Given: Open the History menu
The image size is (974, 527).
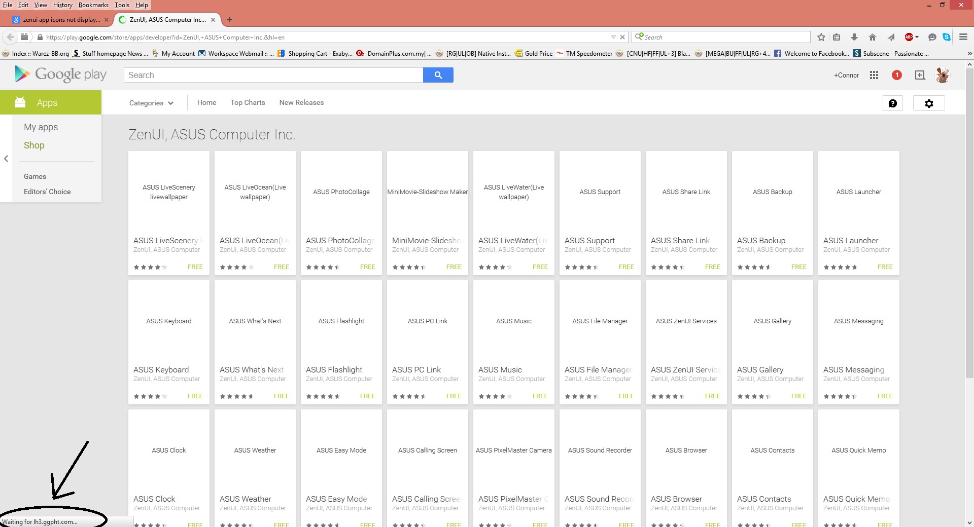Looking at the screenshot, I should pyautogui.click(x=63, y=5).
